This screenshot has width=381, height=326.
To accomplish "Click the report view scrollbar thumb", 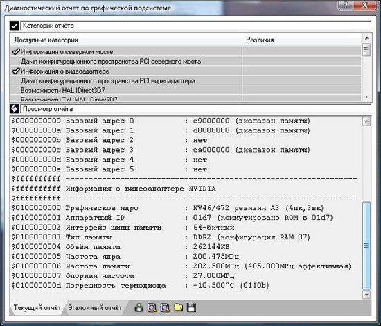I will click(x=366, y=246).
